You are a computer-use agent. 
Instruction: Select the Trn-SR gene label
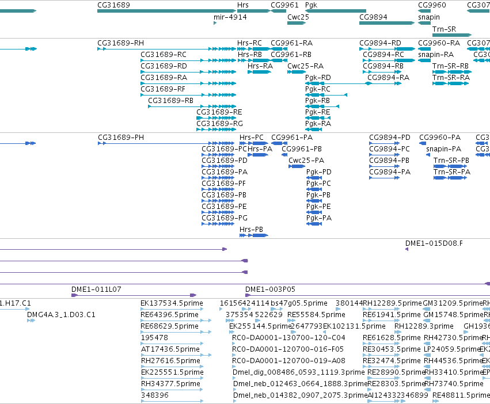point(444,29)
